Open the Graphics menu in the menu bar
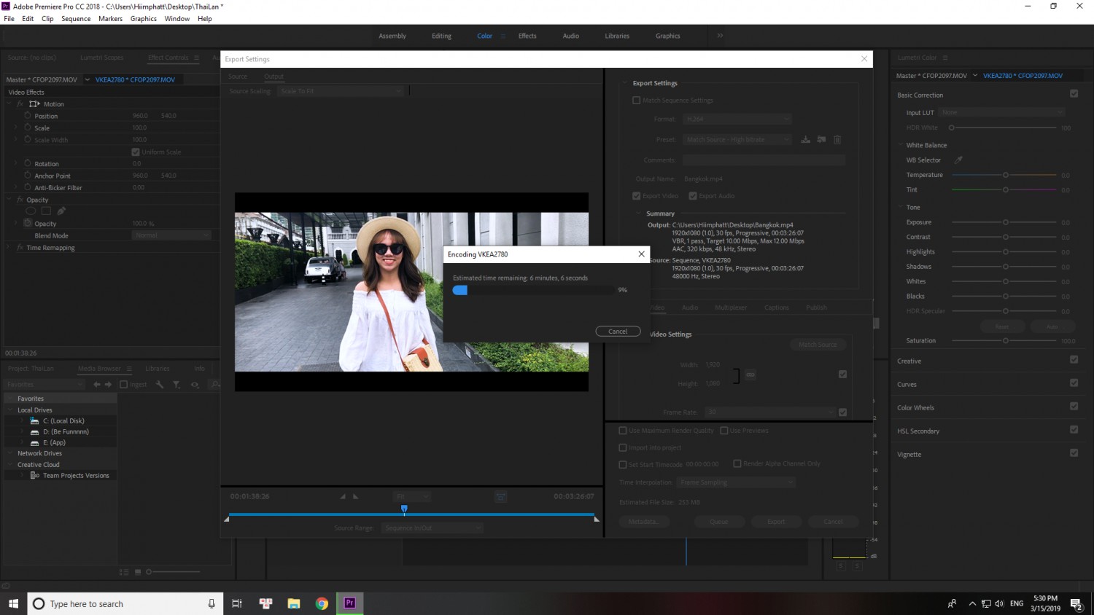Screen dimensions: 1094x615 tap(144, 19)
